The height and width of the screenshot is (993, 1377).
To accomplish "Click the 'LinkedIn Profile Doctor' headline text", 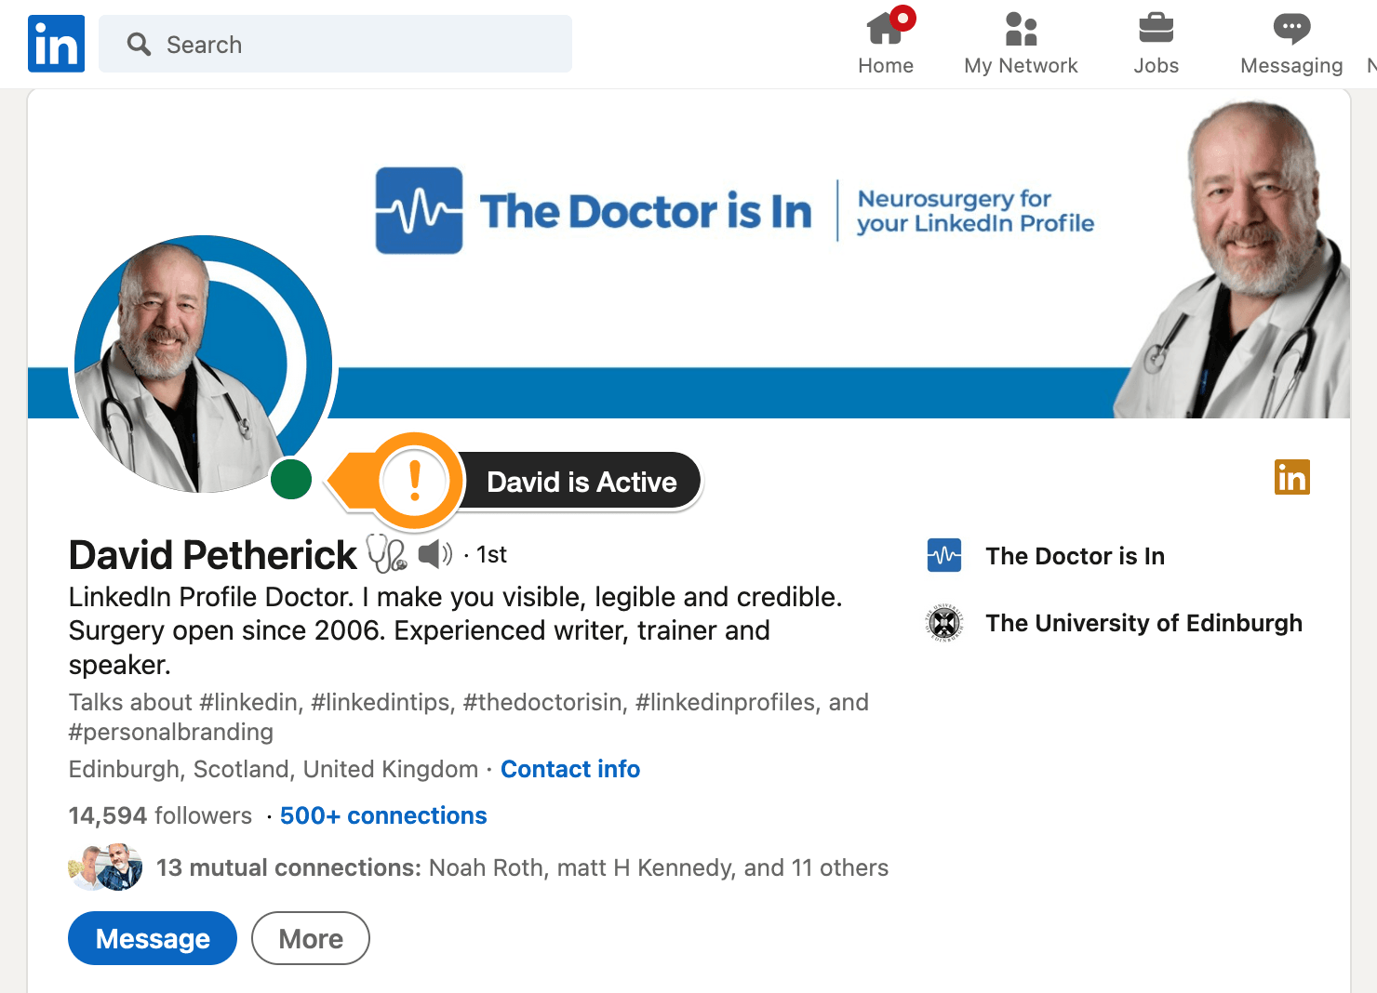I will click(456, 630).
